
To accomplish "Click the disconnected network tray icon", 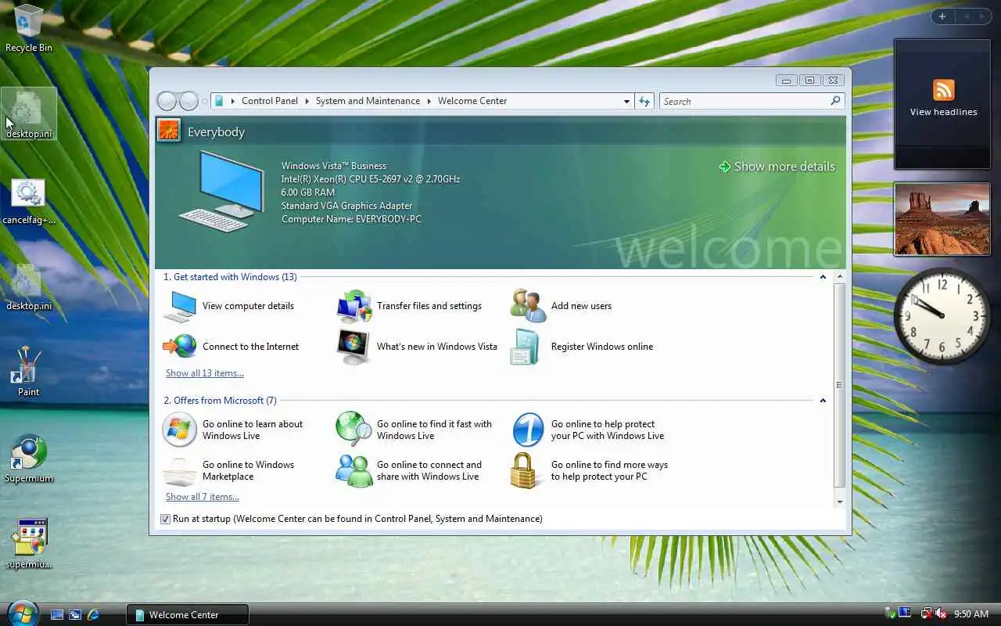I will (x=926, y=614).
